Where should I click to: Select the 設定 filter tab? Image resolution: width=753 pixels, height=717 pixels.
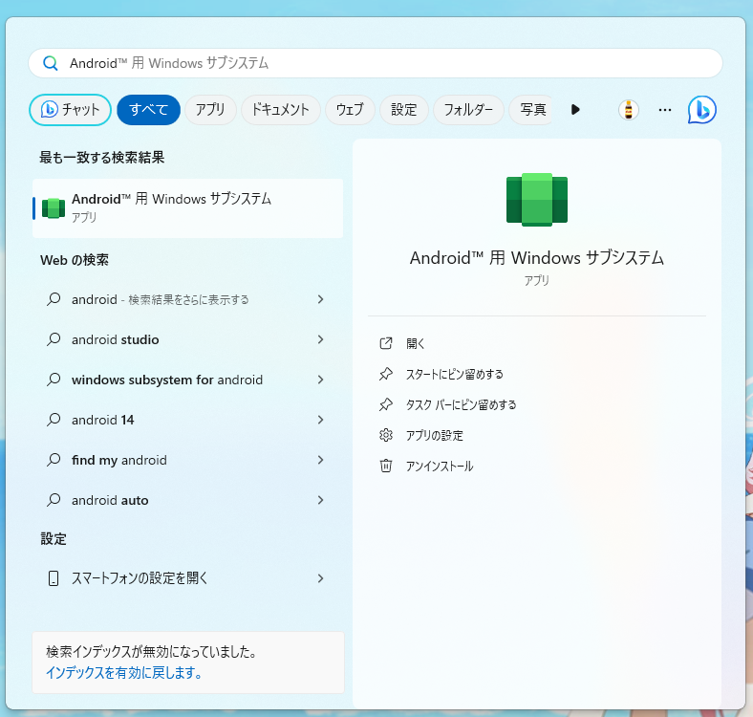[404, 110]
